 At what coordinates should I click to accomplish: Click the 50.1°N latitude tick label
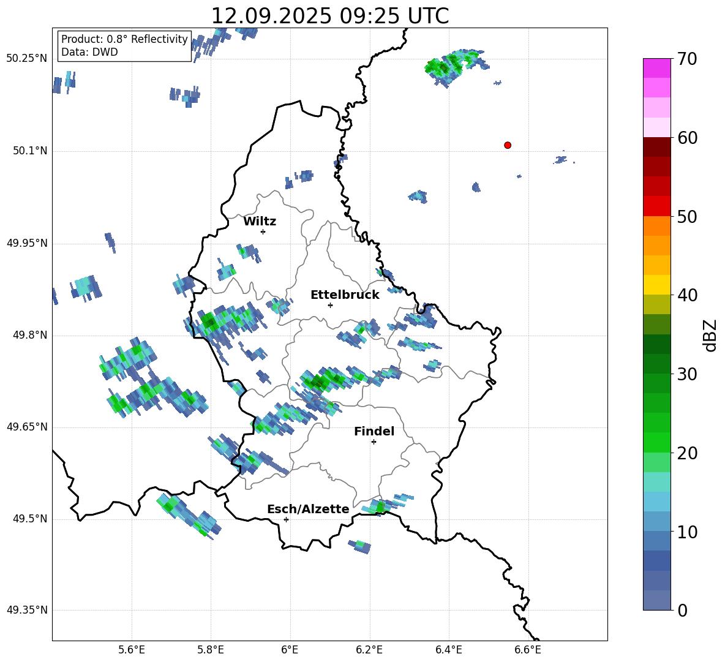pyautogui.click(x=30, y=151)
